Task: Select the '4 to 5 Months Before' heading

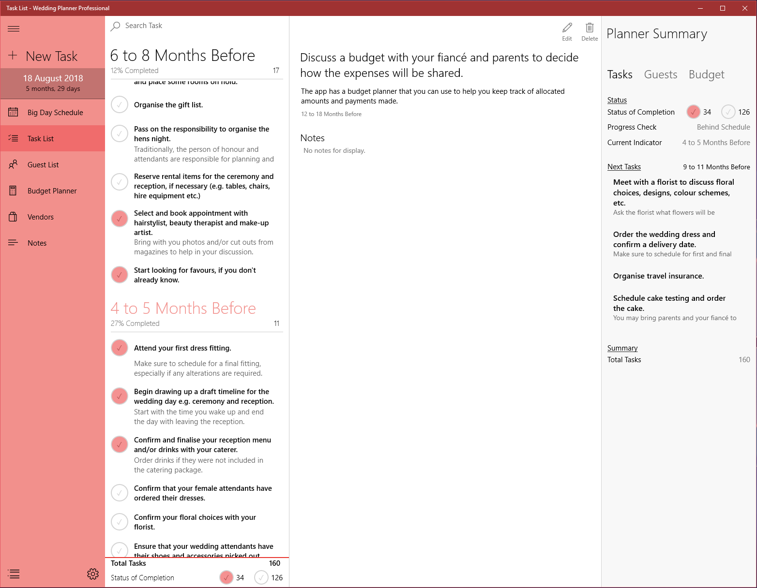Action: coord(183,309)
